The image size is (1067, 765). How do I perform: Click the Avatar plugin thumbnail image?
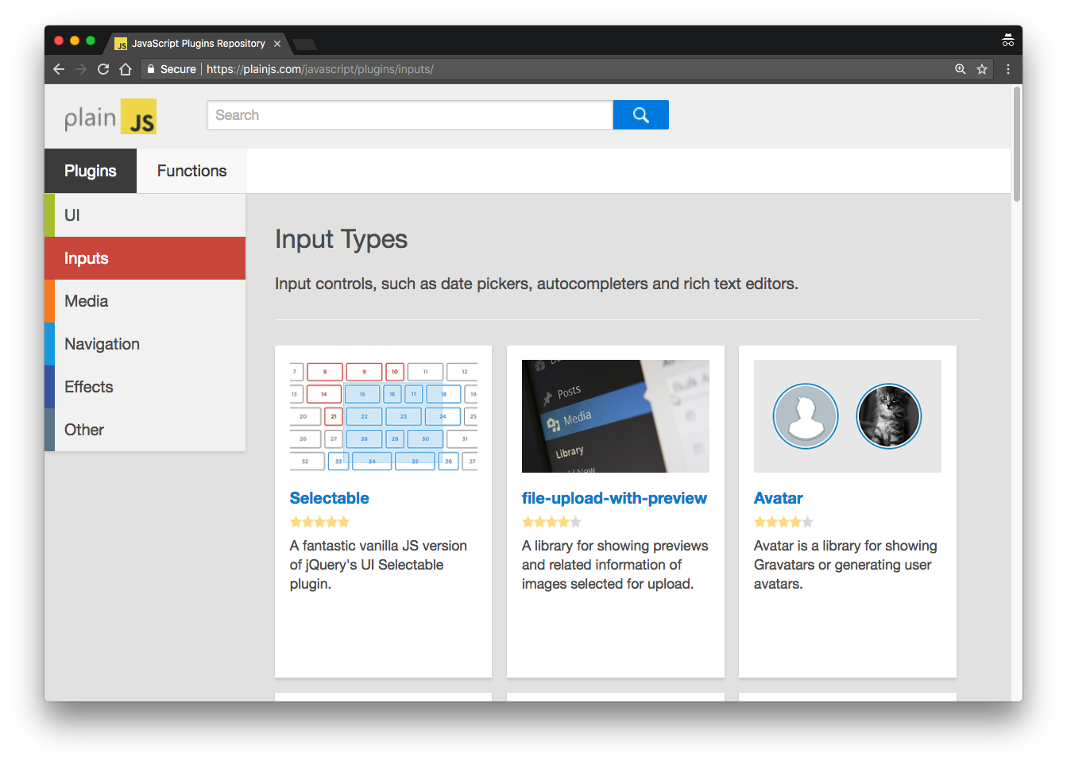[848, 416]
